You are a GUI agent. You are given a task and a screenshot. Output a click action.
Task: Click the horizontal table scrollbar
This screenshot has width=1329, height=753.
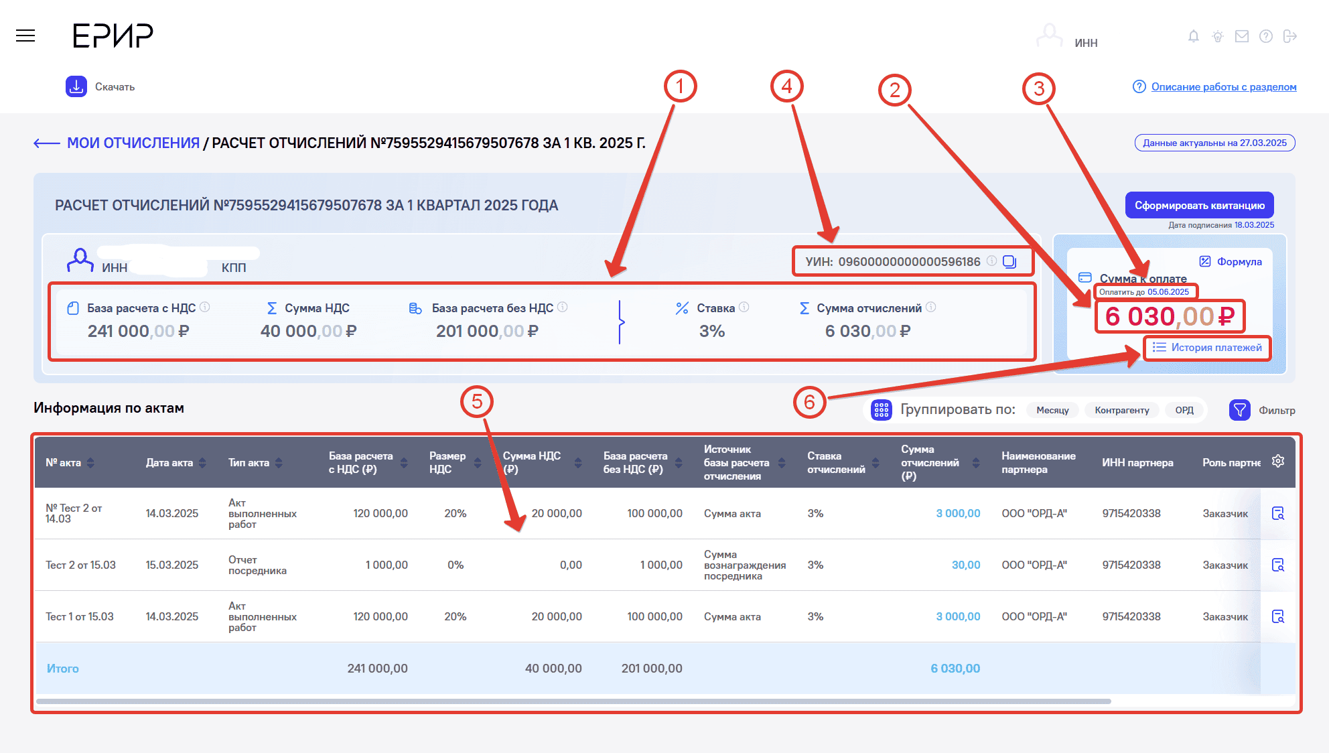[x=573, y=701]
